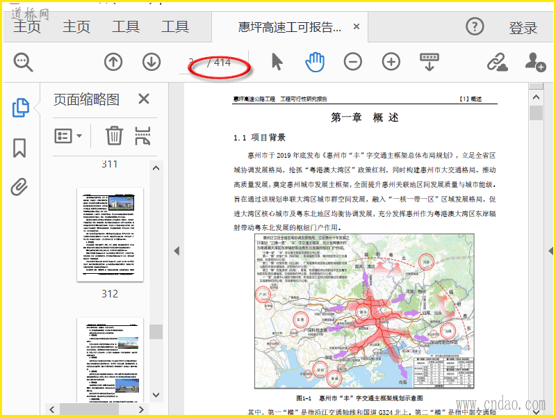Click the 1.1 项目背景 section heading
This screenshot has width=556, height=417.
tap(259, 138)
